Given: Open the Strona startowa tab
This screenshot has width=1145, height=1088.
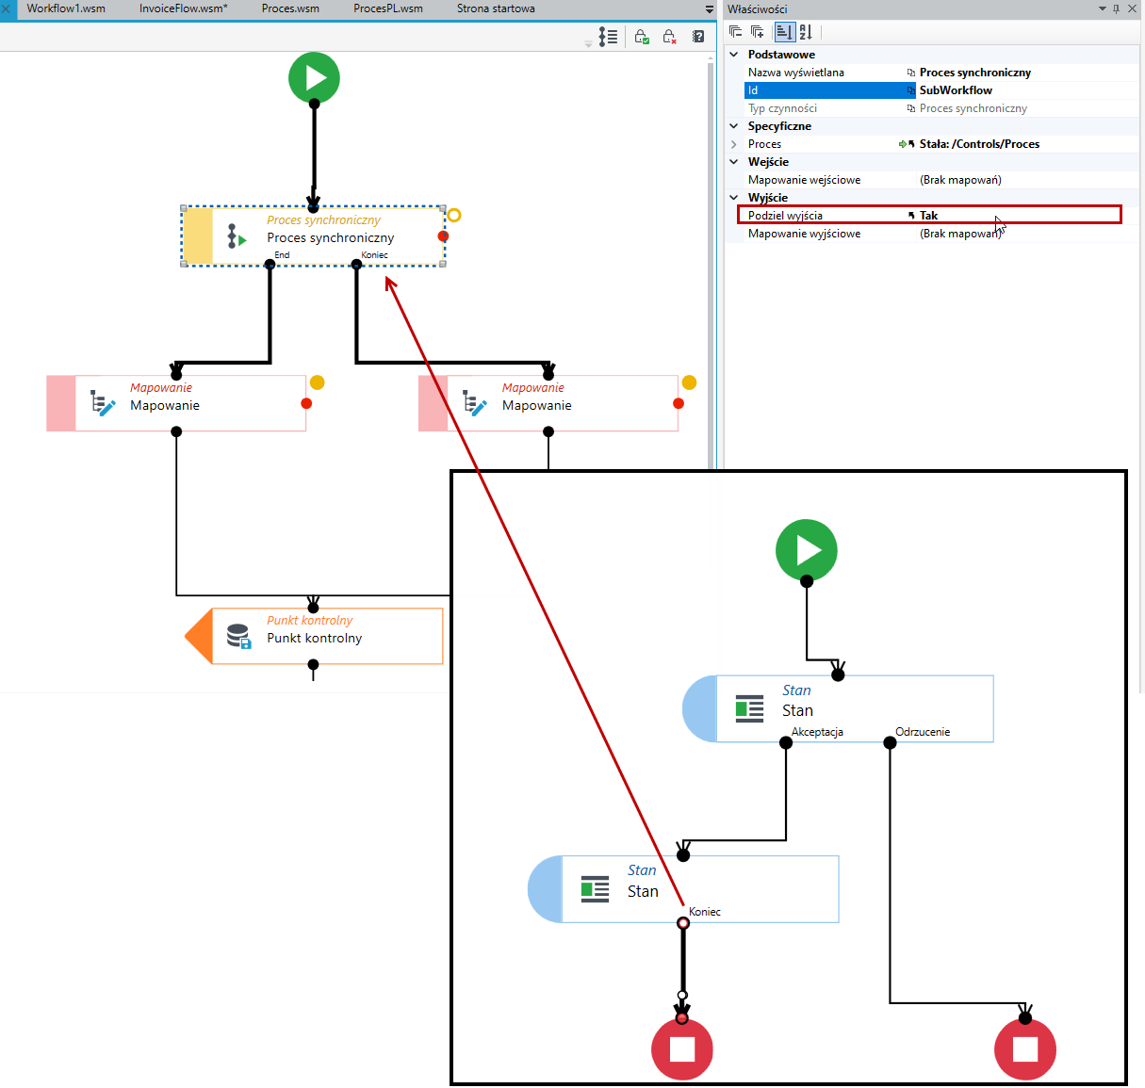Looking at the screenshot, I should 496,8.
